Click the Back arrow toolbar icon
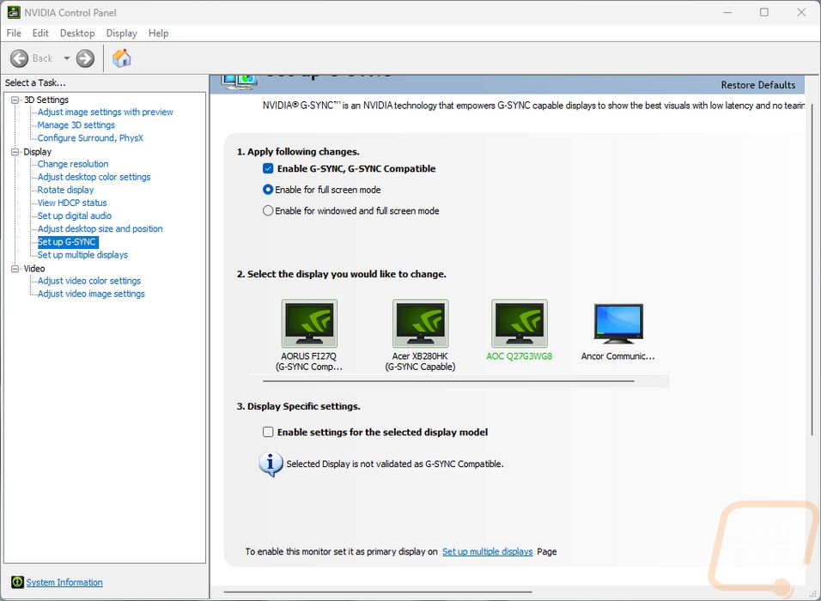 point(20,58)
